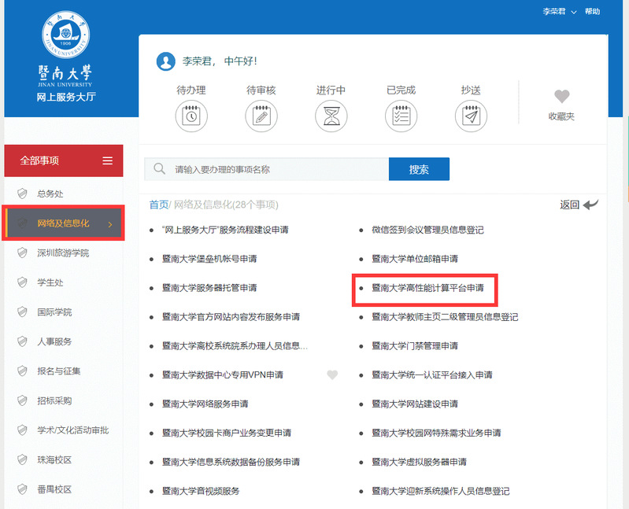The width and height of the screenshot is (629, 509).
Task: Open 暨南大学音视频服务
Action: coord(201,491)
